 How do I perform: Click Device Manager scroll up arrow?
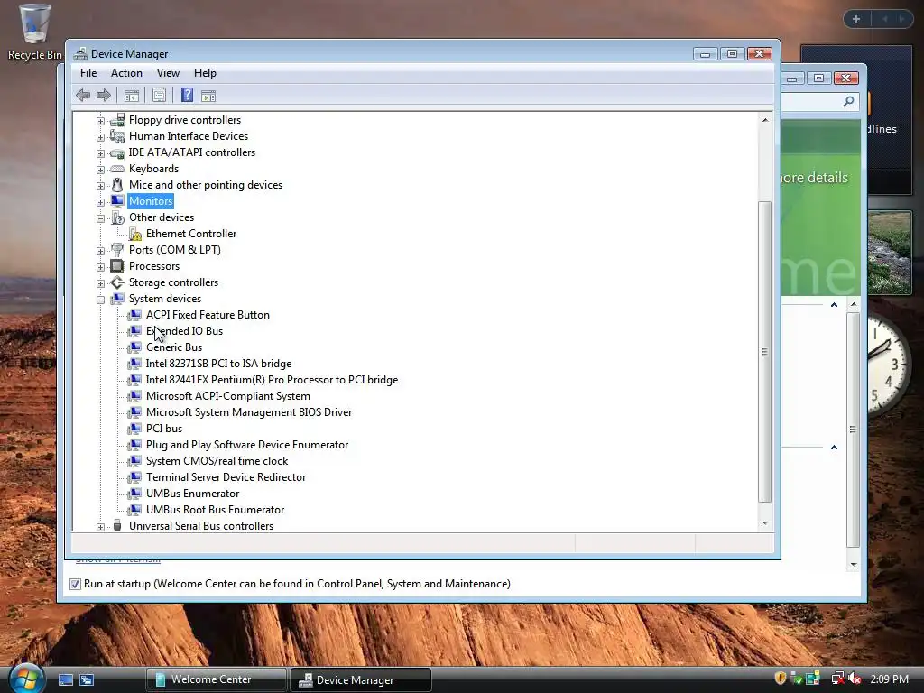pyautogui.click(x=765, y=120)
